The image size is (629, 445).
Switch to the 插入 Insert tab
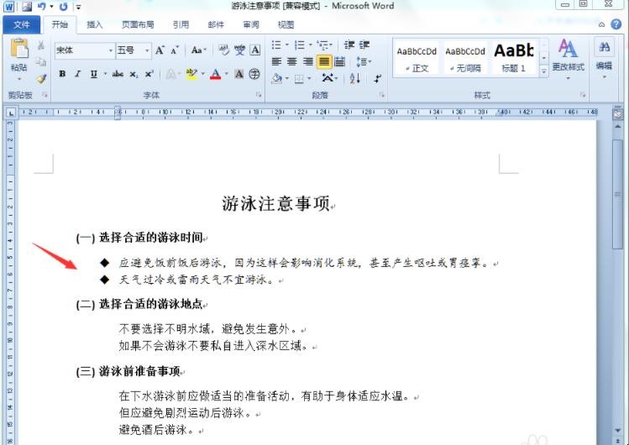click(x=95, y=24)
